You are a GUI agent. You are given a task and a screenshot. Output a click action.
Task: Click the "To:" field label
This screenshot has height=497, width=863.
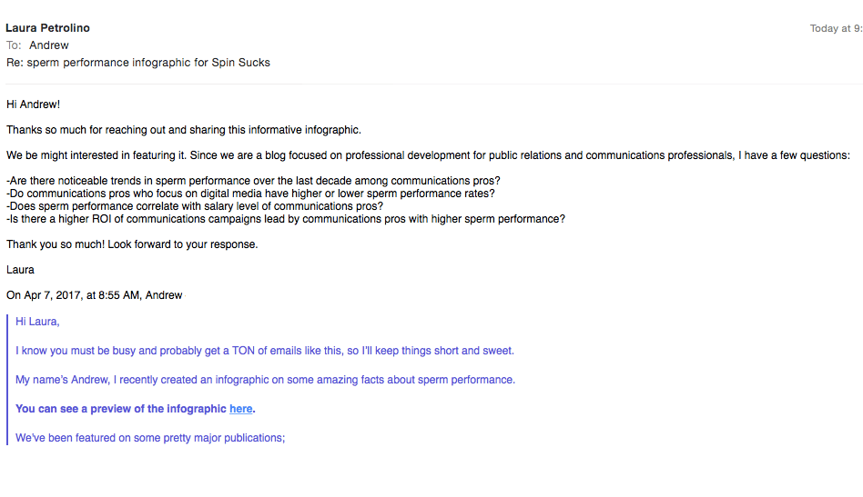pos(14,45)
